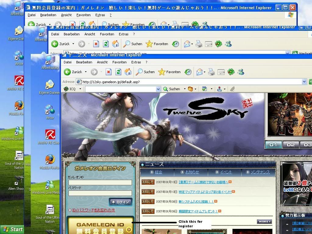Open the History clock icon in 12sky window
The height and width of the screenshot is (234, 312).
point(188,72)
